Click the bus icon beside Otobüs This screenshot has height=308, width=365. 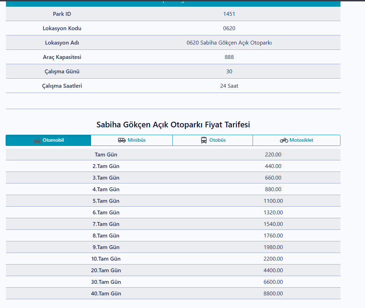(x=204, y=140)
